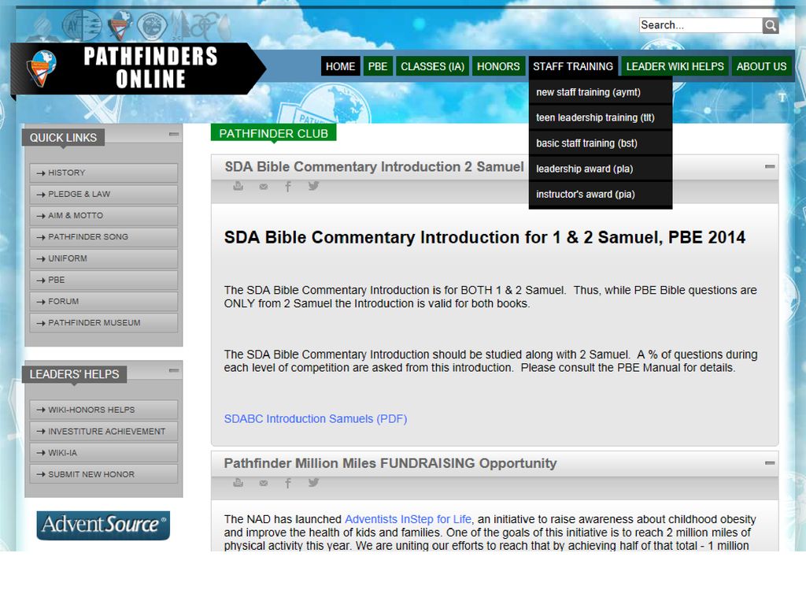The height and width of the screenshot is (605, 806).
Task: Open SDABC Introduction Samuels (PDF) link
Action: tap(316, 419)
